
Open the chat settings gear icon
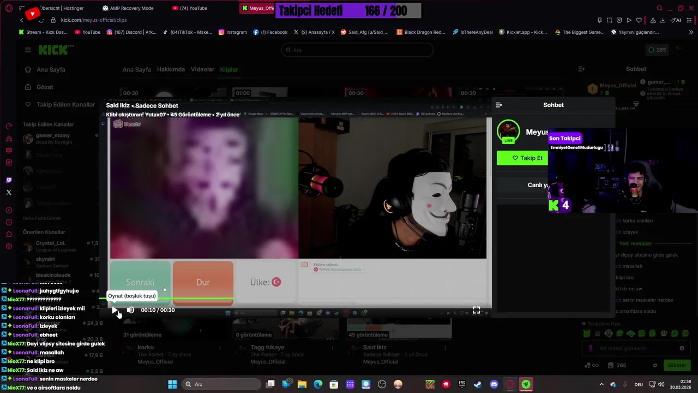(655, 365)
